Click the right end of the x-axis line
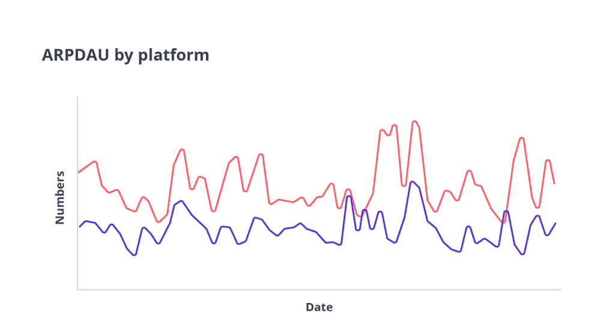The height and width of the screenshot is (336, 615). (560, 290)
